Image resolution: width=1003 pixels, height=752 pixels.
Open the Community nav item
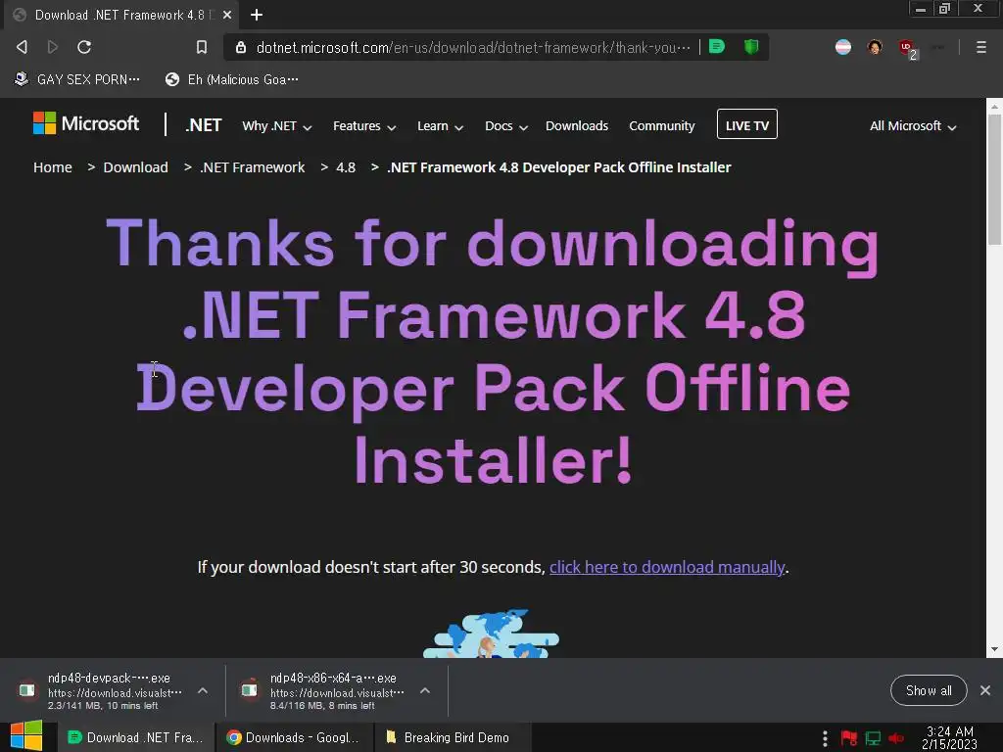[662, 126]
